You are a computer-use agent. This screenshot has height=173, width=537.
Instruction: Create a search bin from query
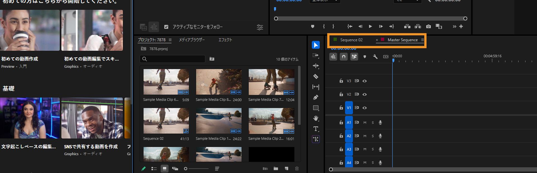(x=212, y=59)
